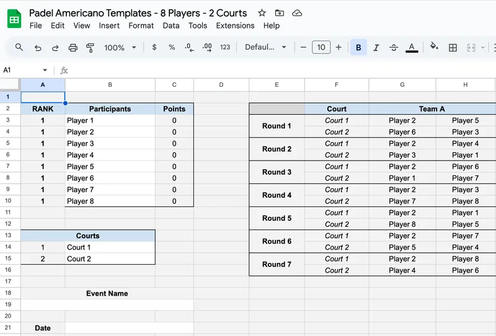Screen dimensions: 496x336
Task: Click the format as currency button
Action: click(x=154, y=48)
